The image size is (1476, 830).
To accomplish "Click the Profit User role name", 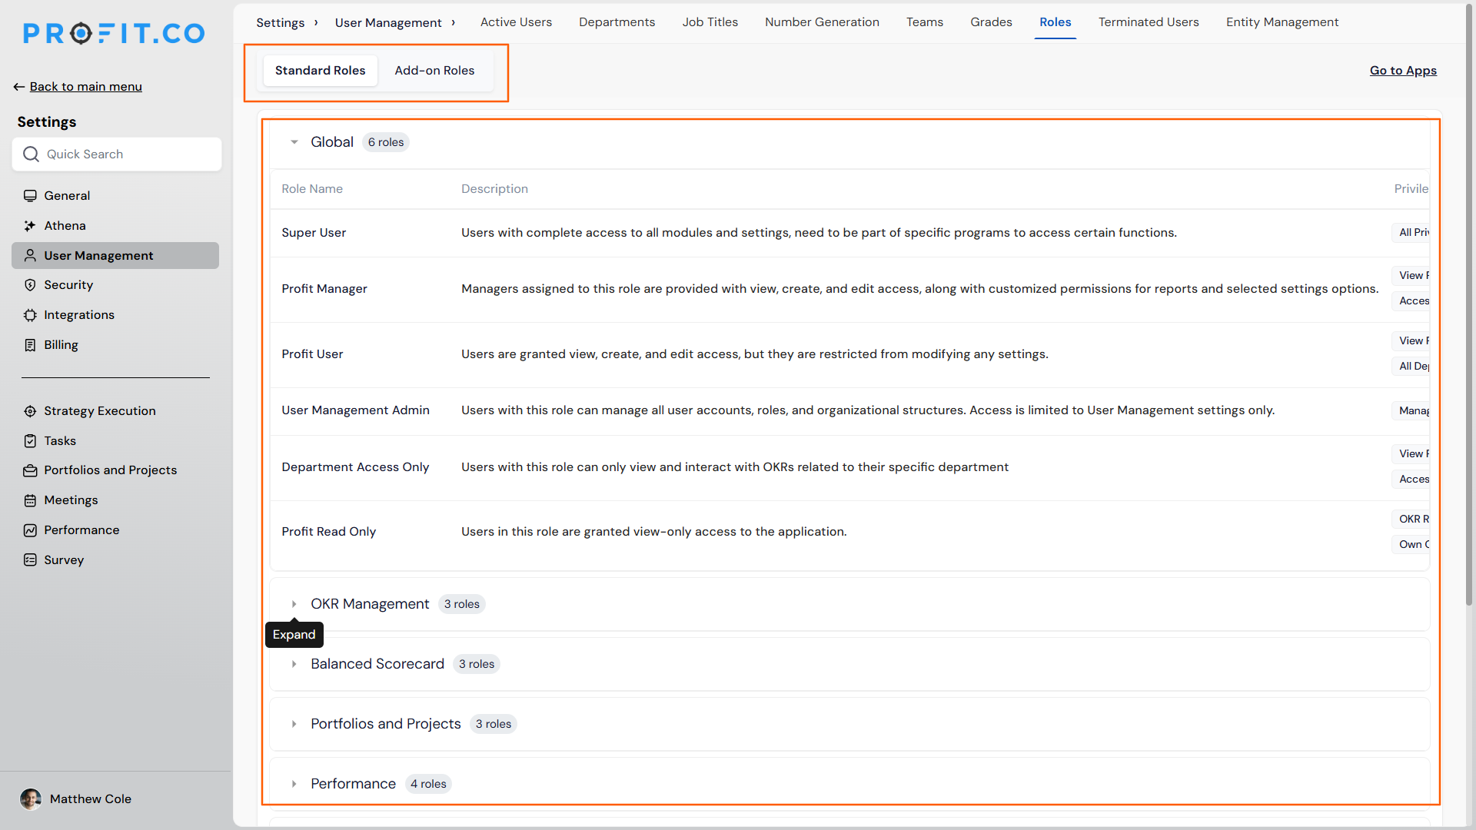I will [312, 354].
